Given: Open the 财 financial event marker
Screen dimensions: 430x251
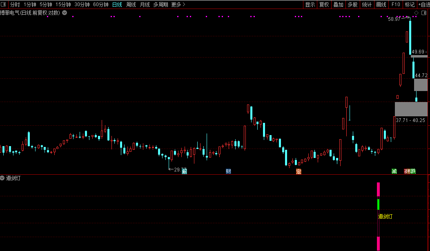Looking at the screenshot, I should click(228, 171).
